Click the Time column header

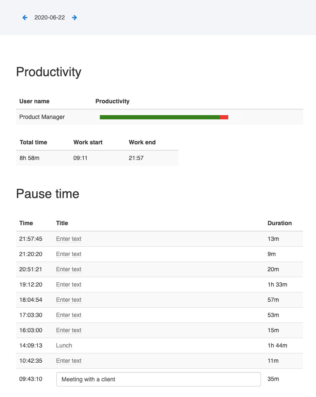pos(26,223)
